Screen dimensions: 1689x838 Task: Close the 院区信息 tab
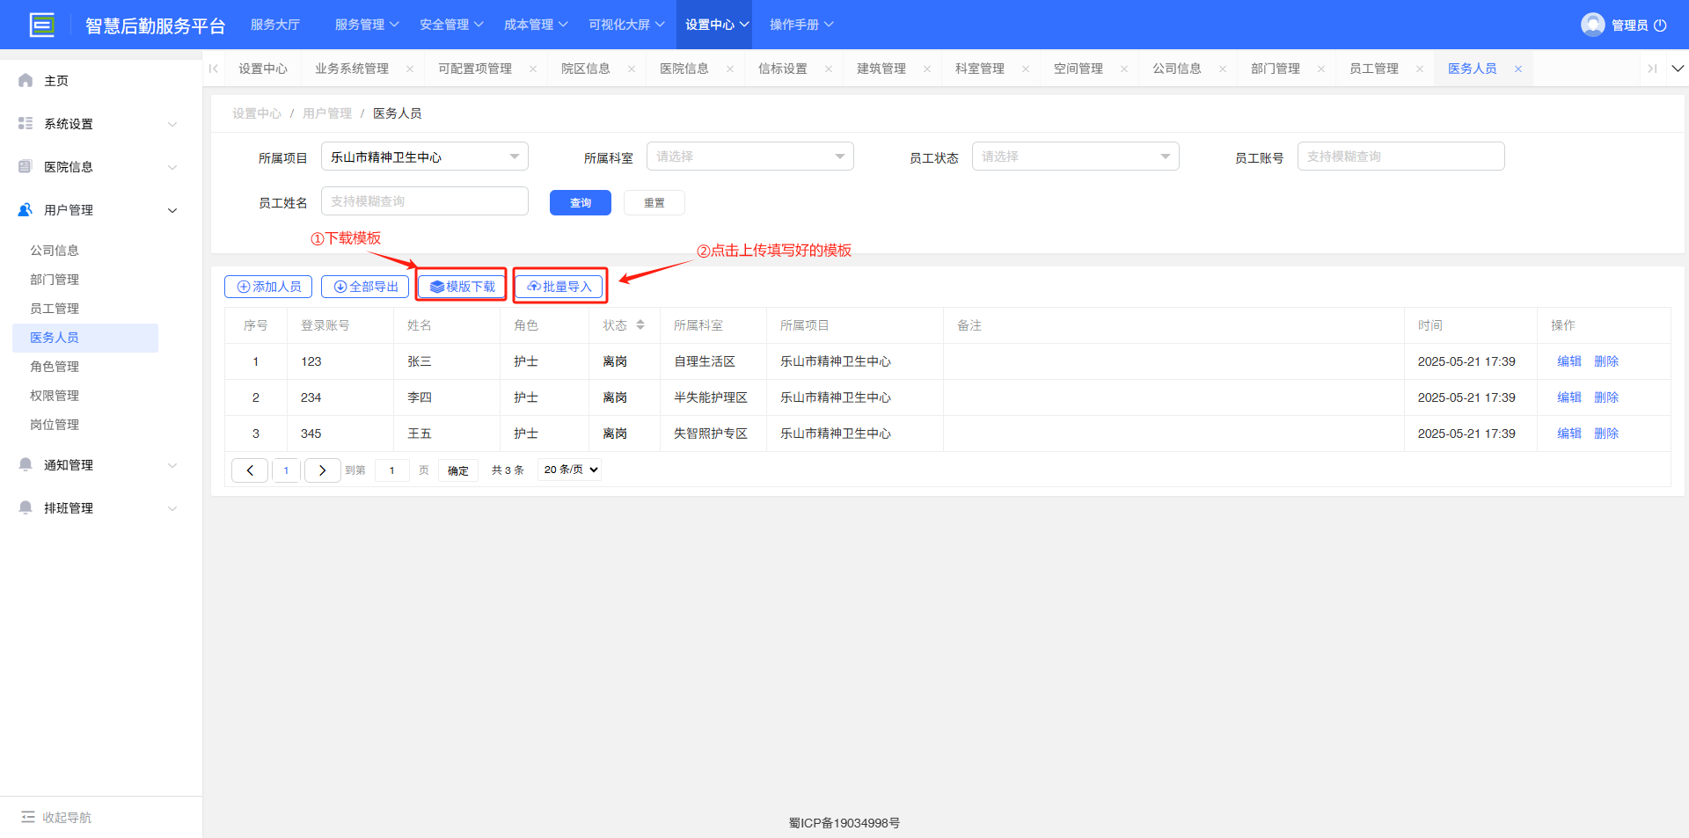tap(632, 69)
